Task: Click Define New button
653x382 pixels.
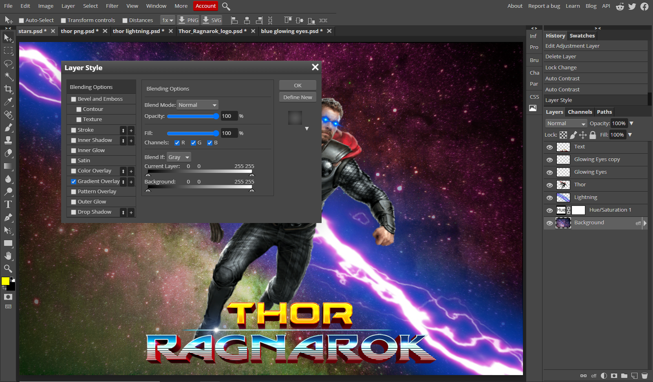Action: [x=298, y=97]
